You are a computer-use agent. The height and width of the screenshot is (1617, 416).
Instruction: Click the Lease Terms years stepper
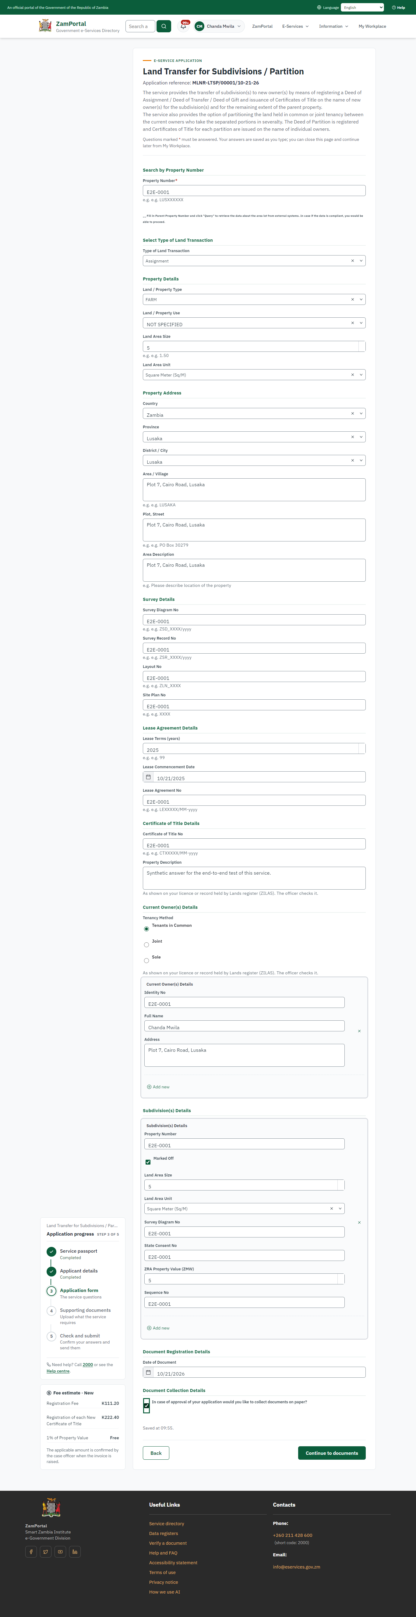(x=362, y=748)
